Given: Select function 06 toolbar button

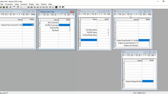Looking at the screenshot, I should pyautogui.click(x=31, y=7).
